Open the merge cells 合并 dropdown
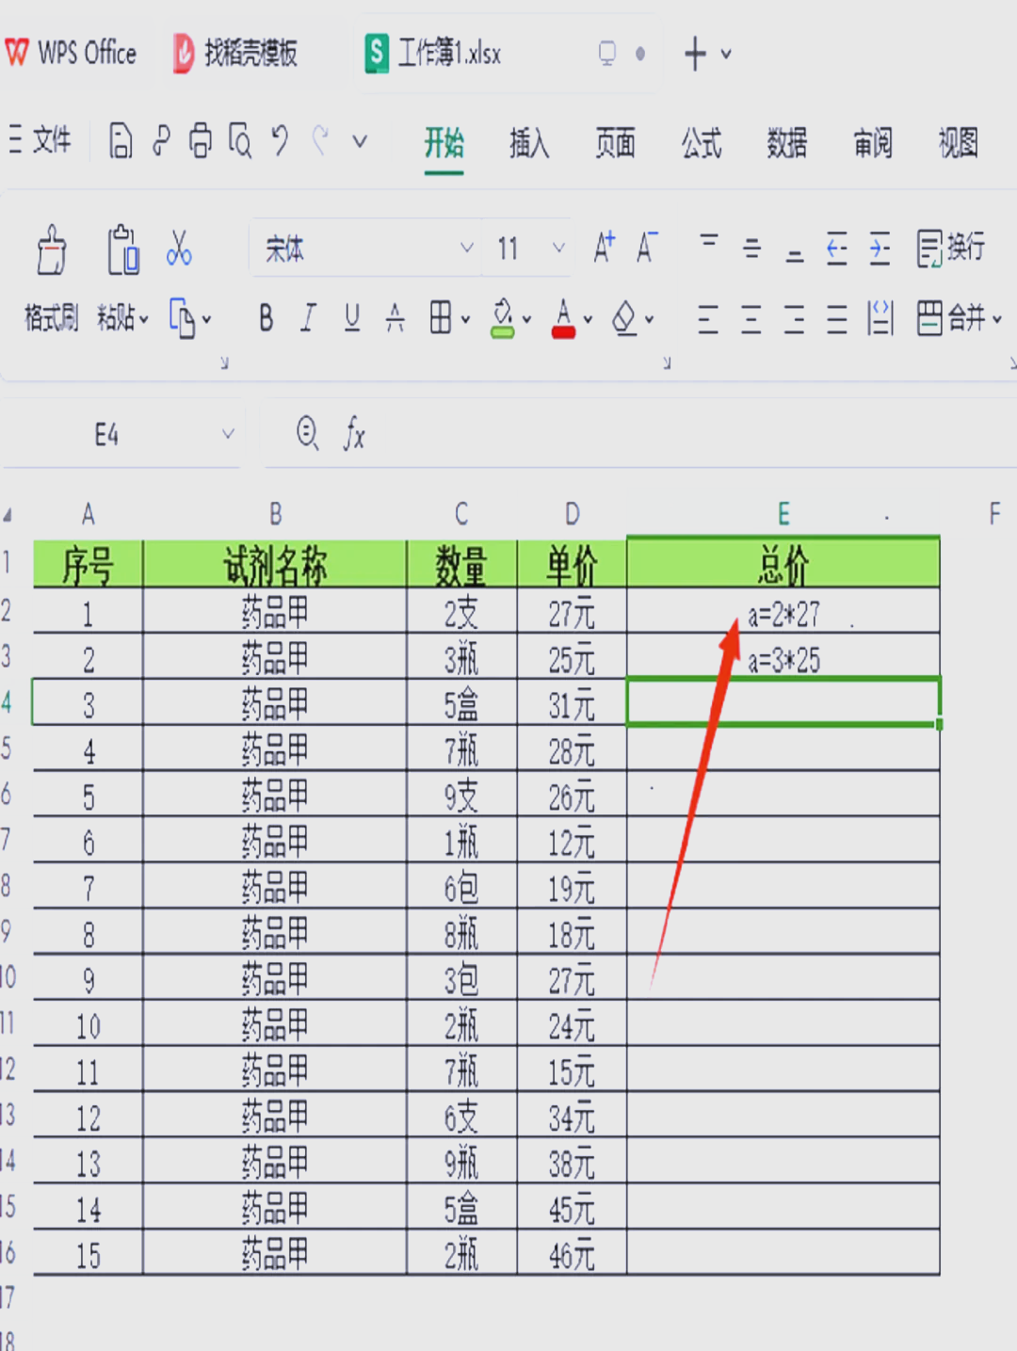 (960, 318)
